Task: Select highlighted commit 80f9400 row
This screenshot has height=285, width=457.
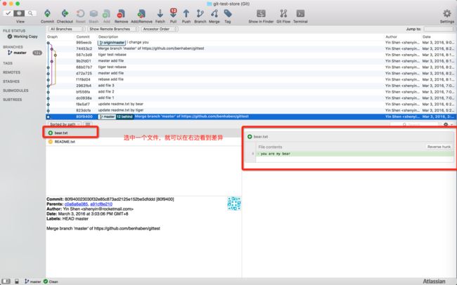Action: point(251,117)
